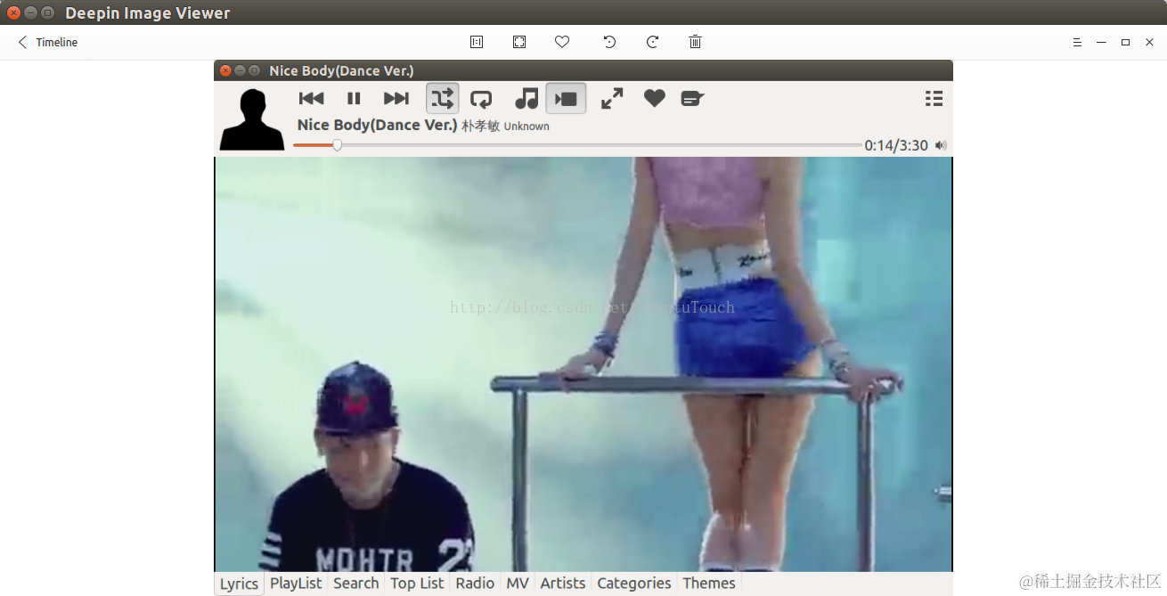Open the Themes tab
This screenshot has height=596, width=1167.
coord(709,584)
